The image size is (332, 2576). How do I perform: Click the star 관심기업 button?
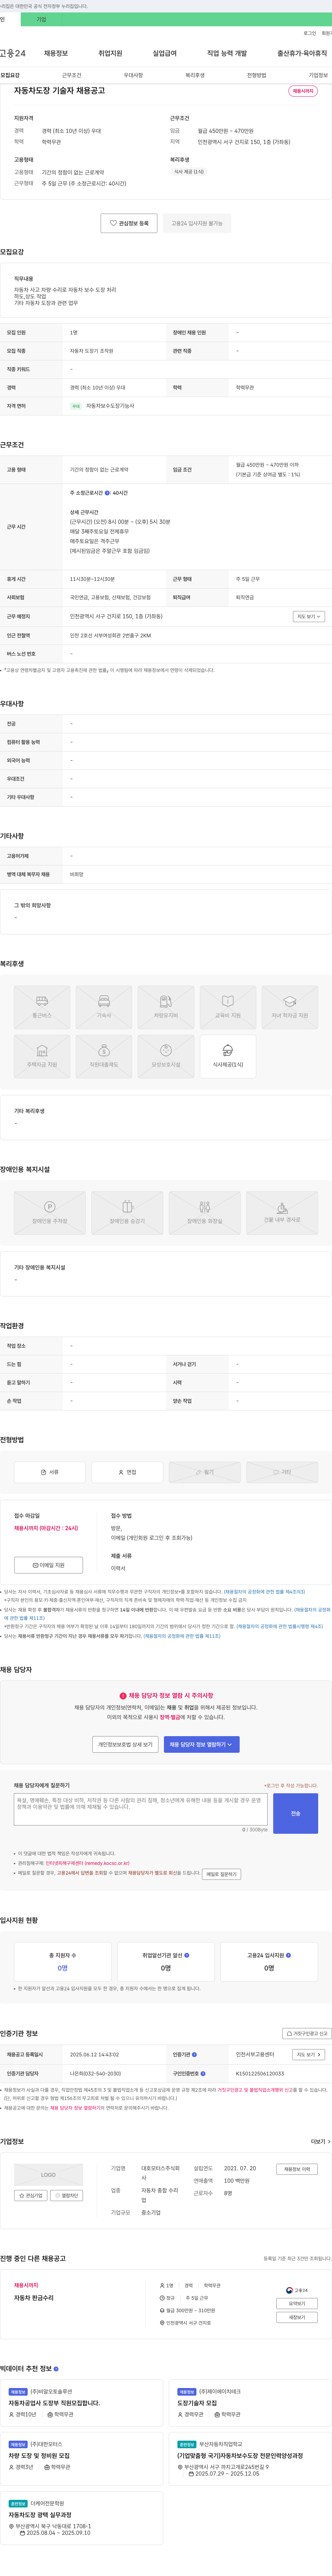click(x=31, y=2196)
